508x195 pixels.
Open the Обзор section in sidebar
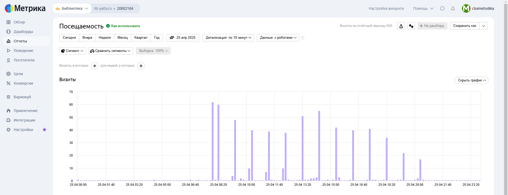pos(26,22)
